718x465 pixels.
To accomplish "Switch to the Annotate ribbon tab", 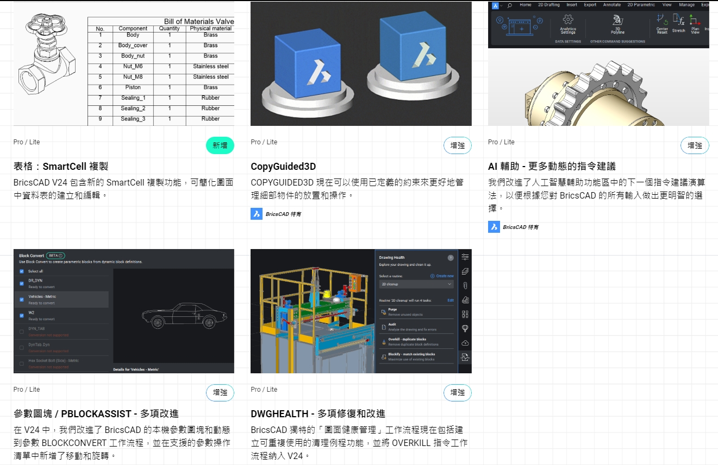I will coord(611,5).
